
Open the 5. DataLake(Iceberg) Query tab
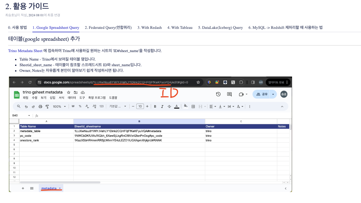tap(221, 28)
